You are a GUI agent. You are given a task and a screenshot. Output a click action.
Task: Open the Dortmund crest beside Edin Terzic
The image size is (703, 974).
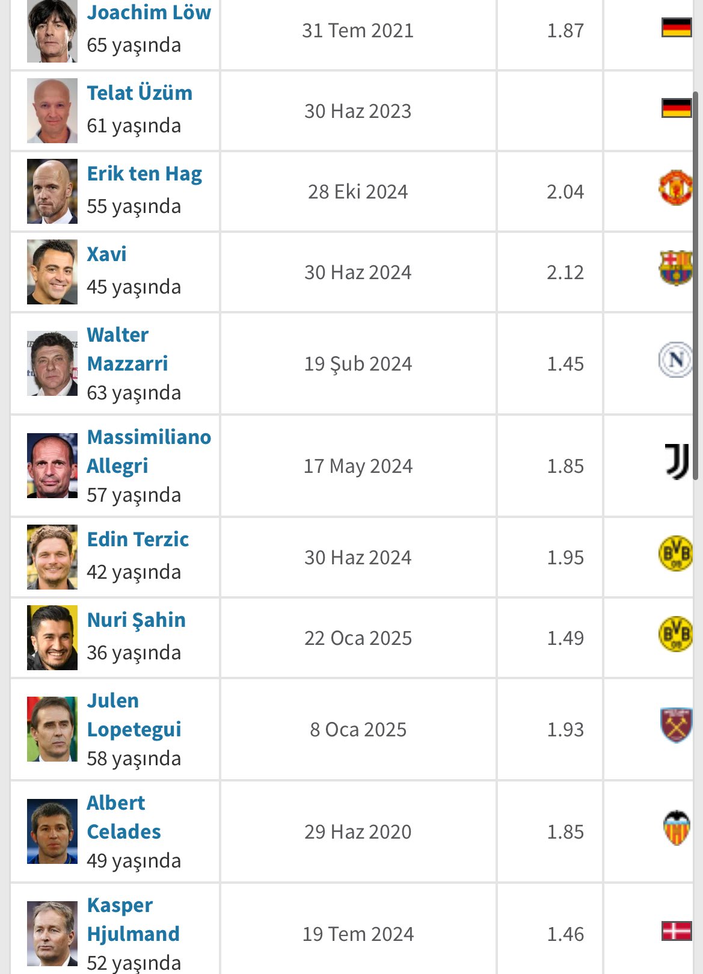click(x=676, y=553)
